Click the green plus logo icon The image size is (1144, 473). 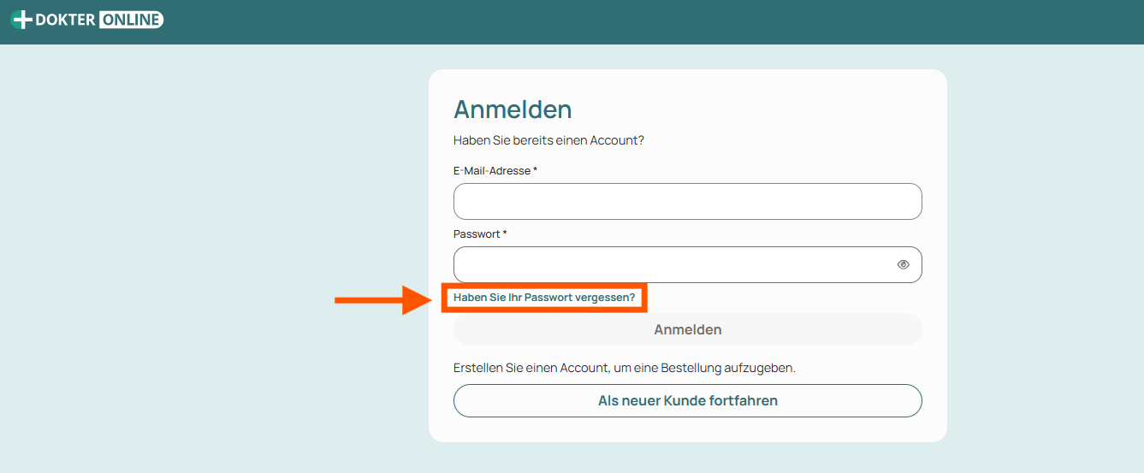tap(21, 20)
